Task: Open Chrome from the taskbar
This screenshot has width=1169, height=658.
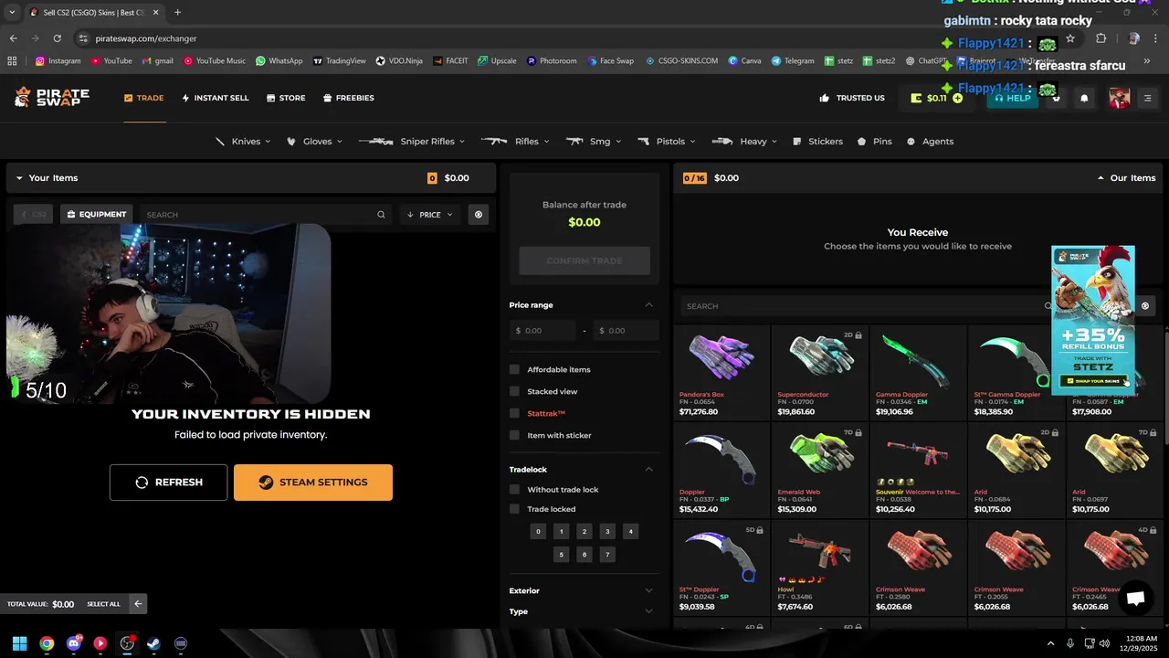Action: 47,643
